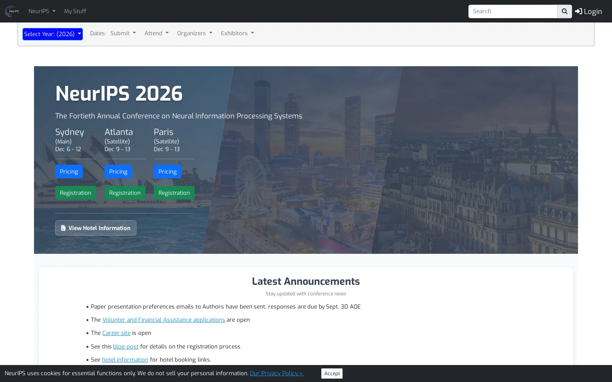Open the Career site link

[116, 333]
